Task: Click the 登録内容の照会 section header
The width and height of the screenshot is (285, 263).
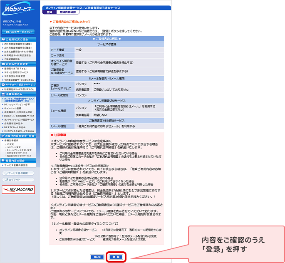Action: click(18, 161)
